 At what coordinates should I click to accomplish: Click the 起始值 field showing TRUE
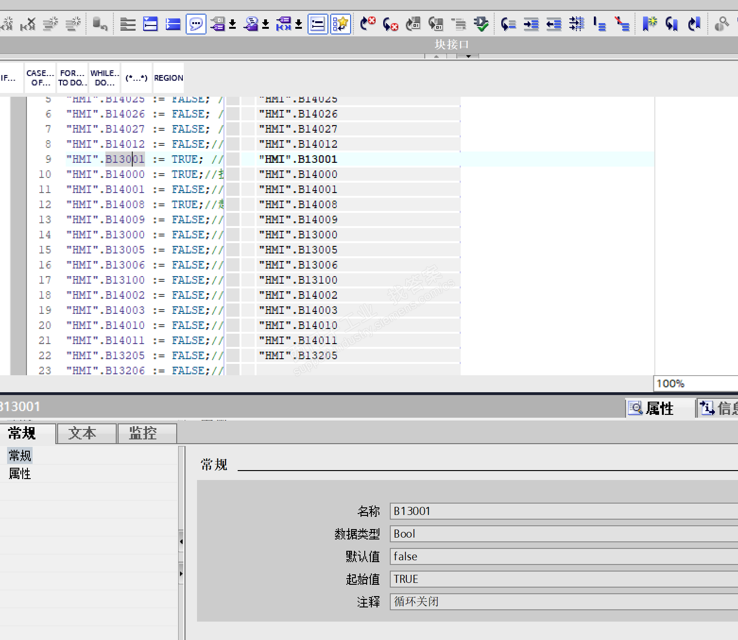(564, 579)
